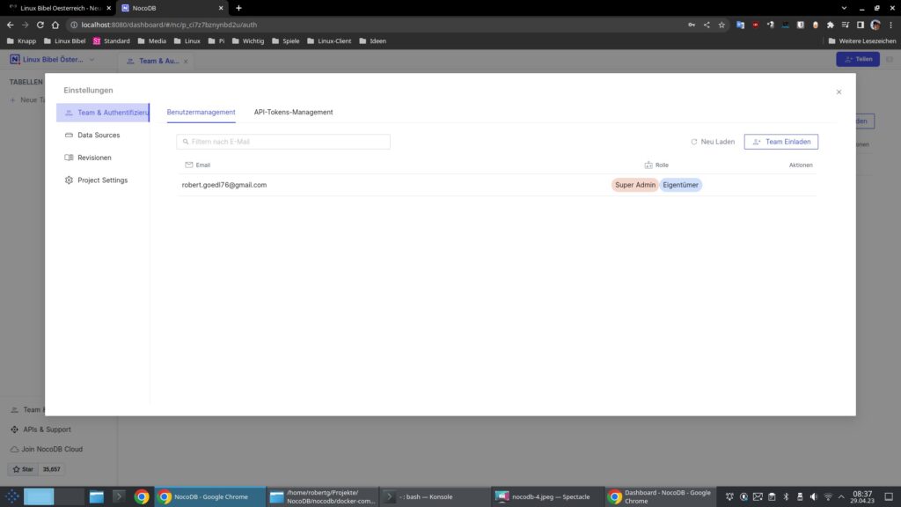Open the Knapp bookmark folder
This screenshot has width=901, height=507.
click(21, 40)
